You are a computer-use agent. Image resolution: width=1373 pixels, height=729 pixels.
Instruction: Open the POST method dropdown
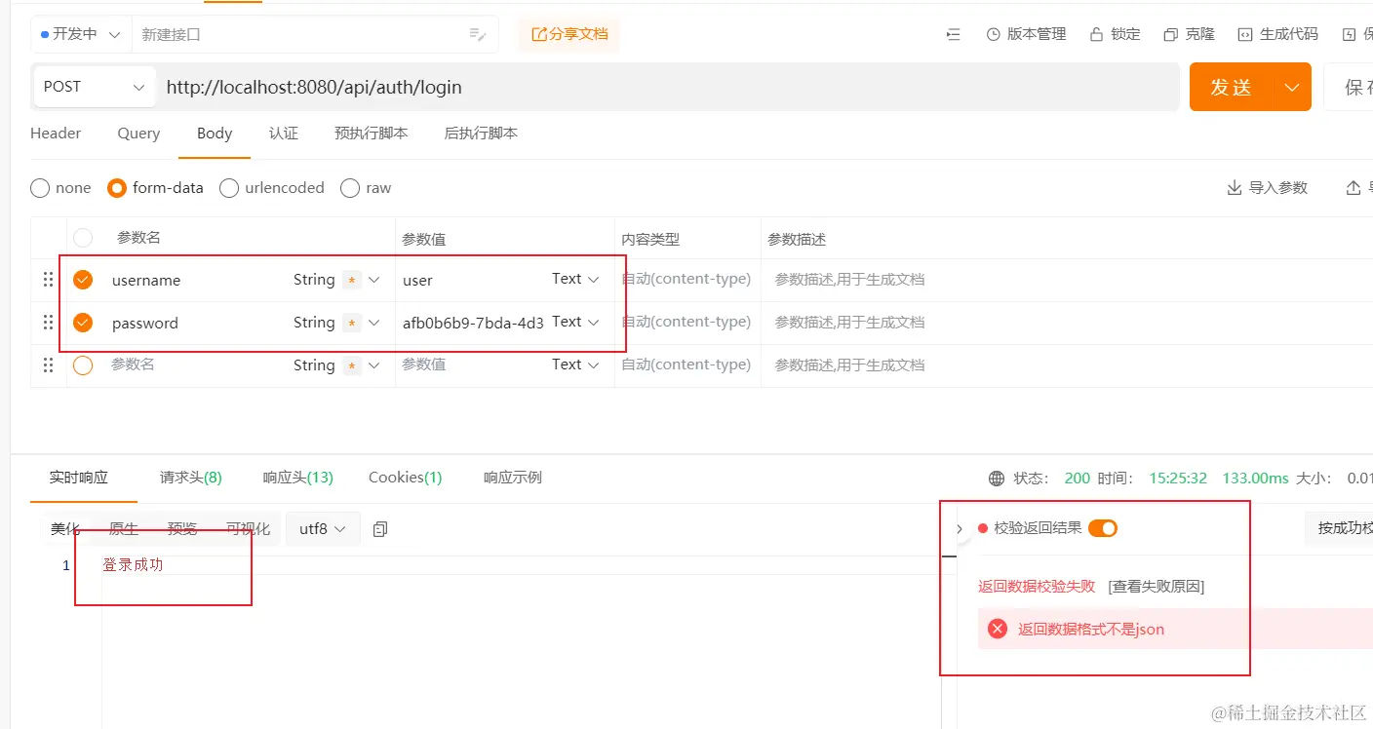click(x=94, y=87)
